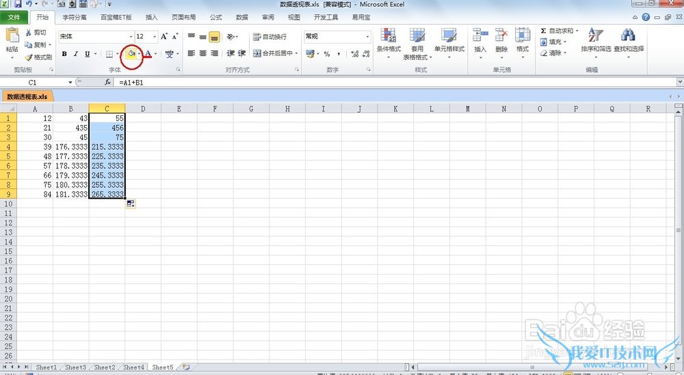This screenshot has width=684, height=375.
Task: Activate the Format Painter (格式刷) brush
Action: [x=29, y=57]
